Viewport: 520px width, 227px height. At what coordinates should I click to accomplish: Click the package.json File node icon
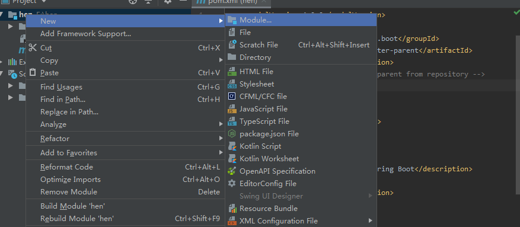(232, 134)
